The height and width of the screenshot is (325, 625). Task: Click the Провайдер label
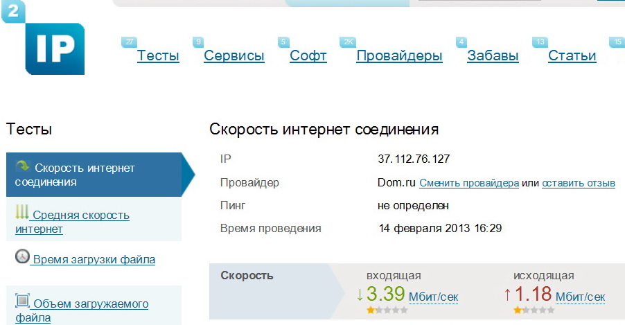[249, 183]
